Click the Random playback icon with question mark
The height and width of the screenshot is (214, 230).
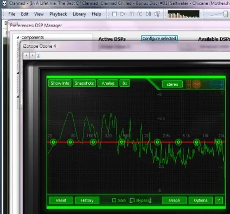click(157, 14)
